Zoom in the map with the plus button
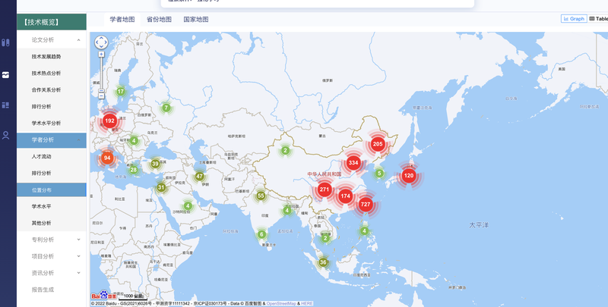This screenshot has height=307, width=608. coord(101,55)
